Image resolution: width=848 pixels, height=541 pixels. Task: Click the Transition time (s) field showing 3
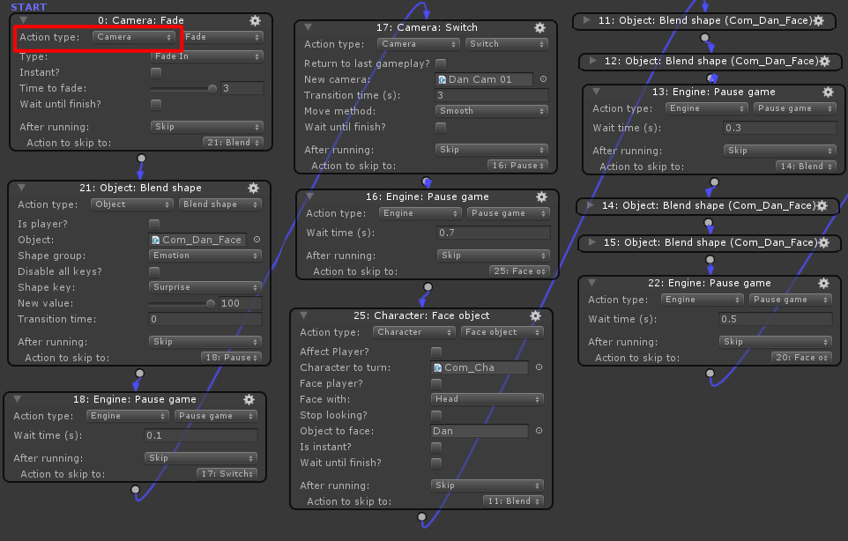click(x=492, y=95)
